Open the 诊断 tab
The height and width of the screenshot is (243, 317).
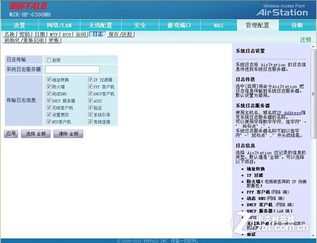click(x=297, y=25)
